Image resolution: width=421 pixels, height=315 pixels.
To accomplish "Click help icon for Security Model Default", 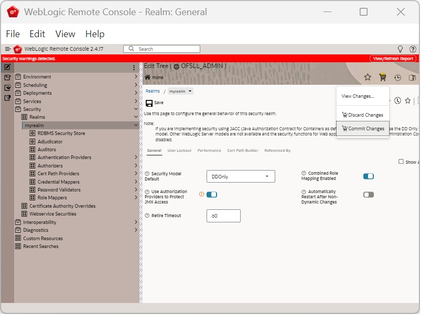I will coord(147,174).
